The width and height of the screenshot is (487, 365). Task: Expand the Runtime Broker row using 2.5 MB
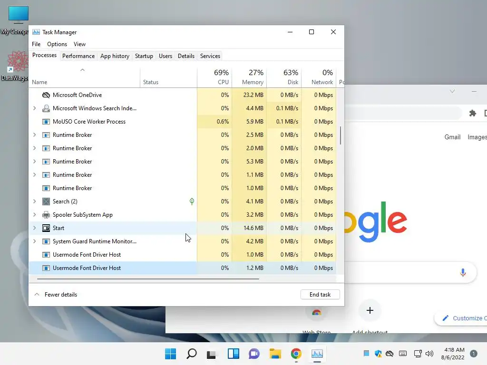point(34,135)
